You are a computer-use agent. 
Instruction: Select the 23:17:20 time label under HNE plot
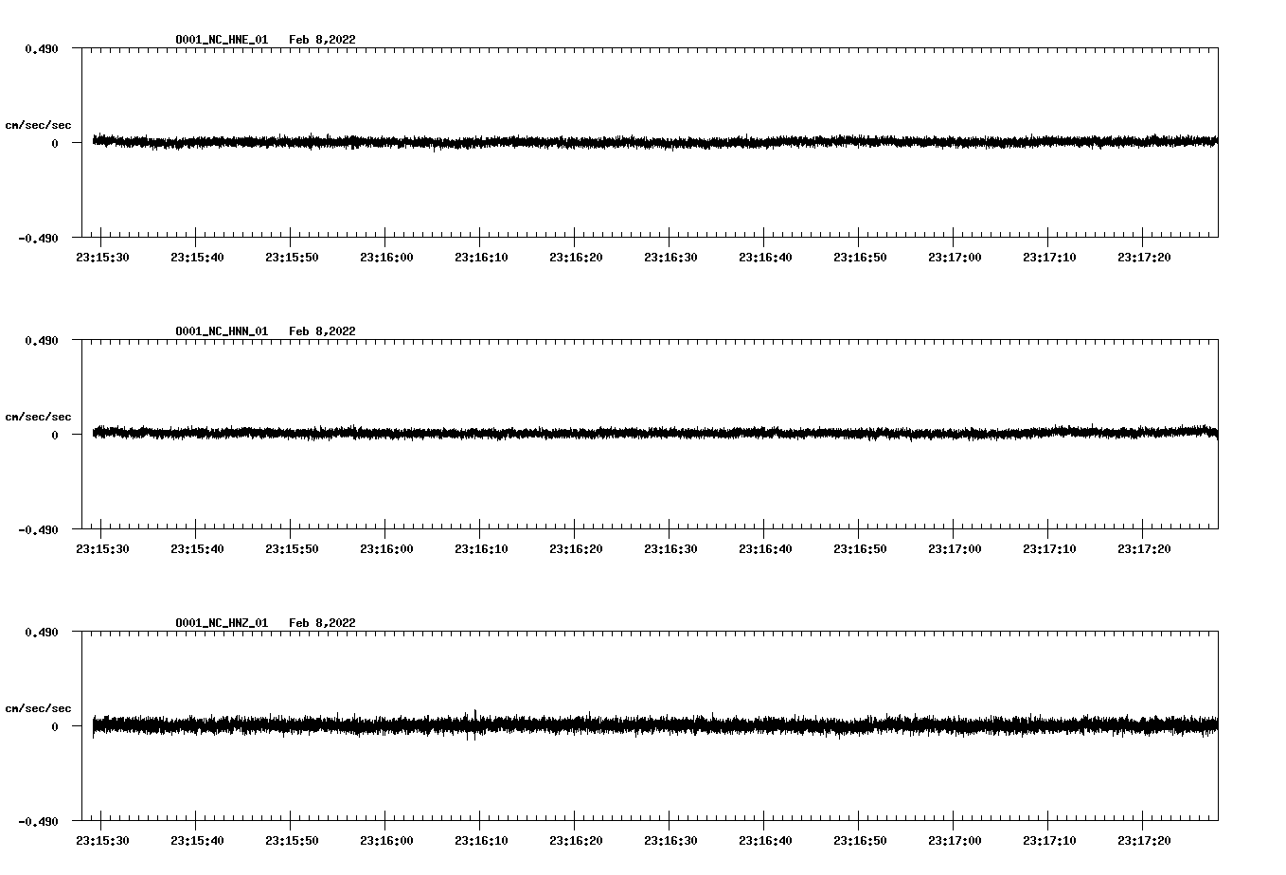[1144, 258]
